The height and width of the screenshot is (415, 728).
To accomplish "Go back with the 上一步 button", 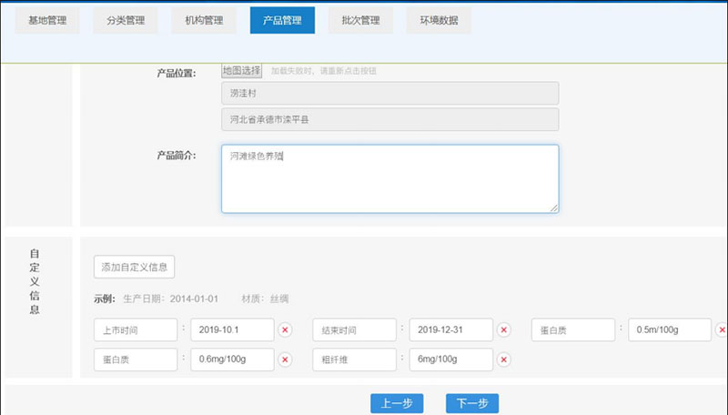I will (x=397, y=404).
